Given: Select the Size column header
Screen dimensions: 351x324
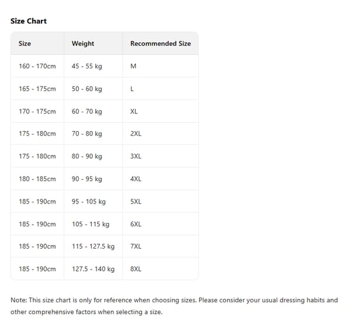Looking at the screenshot, I should tap(37, 43).
